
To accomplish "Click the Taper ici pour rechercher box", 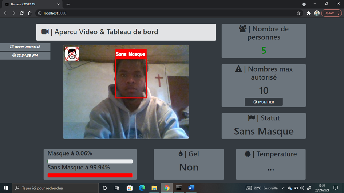I will click(55, 188).
